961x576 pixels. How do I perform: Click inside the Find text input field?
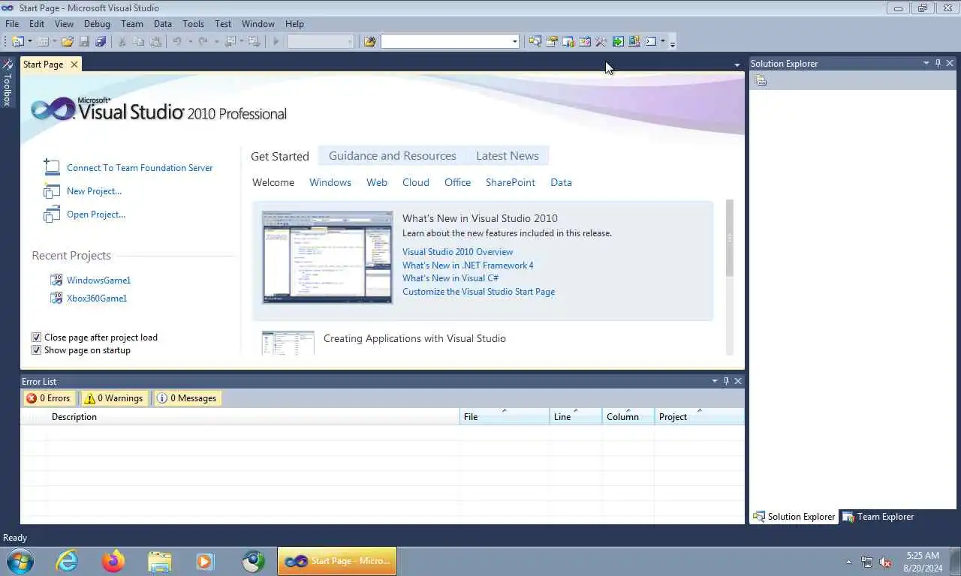pos(446,41)
